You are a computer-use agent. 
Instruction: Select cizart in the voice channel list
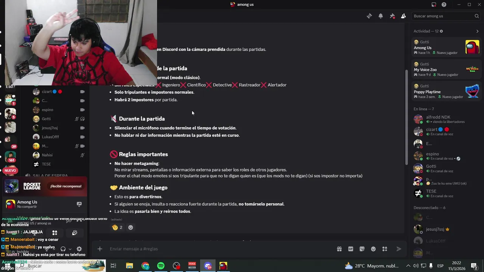[59, 91]
